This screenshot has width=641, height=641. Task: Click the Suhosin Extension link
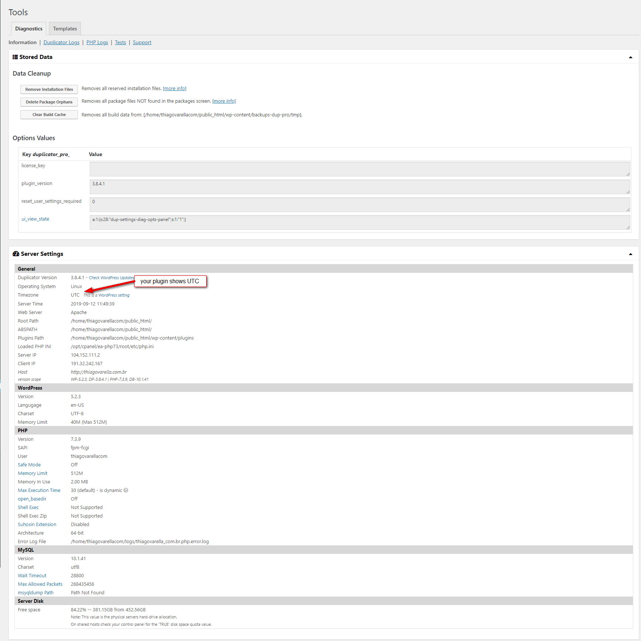(x=37, y=525)
